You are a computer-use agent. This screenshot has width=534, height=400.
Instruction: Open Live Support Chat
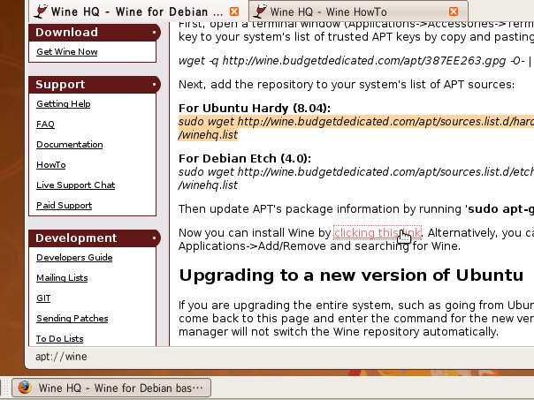[x=76, y=185]
